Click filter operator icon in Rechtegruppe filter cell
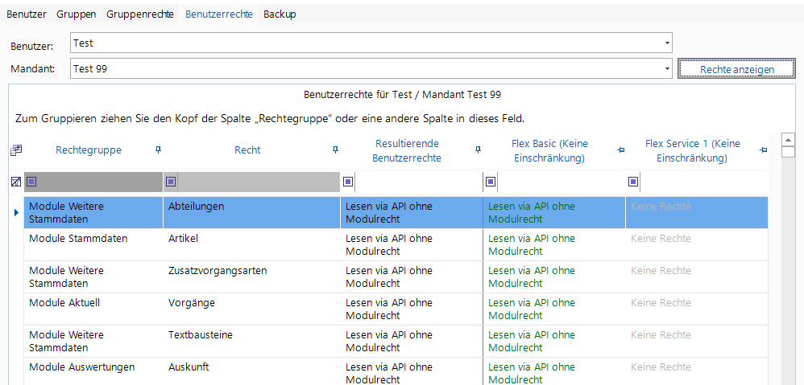804x385 pixels. [x=32, y=182]
